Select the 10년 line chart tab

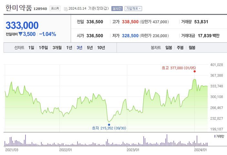pos(101,48)
